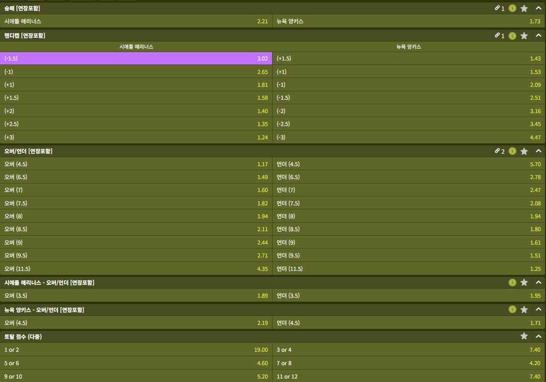Choose 오버 (7) at 1.60
This screenshot has height=382, width=546.
(x=136, y=190)
